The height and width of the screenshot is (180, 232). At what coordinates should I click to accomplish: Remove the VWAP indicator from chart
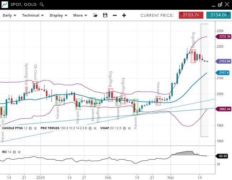[x=130, y=128]
